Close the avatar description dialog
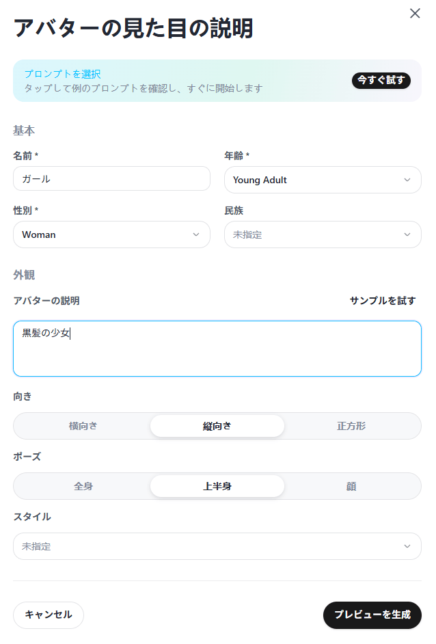Screen dimensions: 436x644 click(x=415, y=14)
